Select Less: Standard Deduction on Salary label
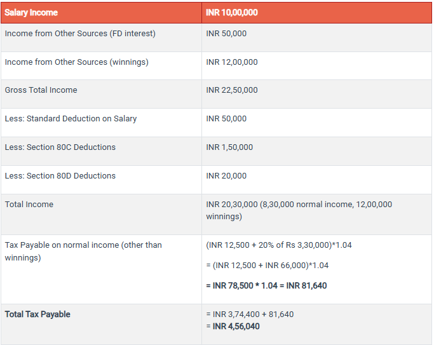The image size is (434, 345). click(x=71, y=119)
